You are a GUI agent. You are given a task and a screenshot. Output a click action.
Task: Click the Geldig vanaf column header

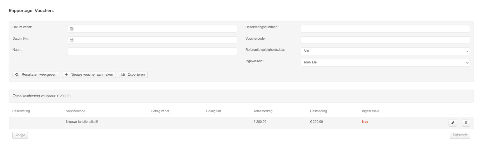(x=160, y=111)
